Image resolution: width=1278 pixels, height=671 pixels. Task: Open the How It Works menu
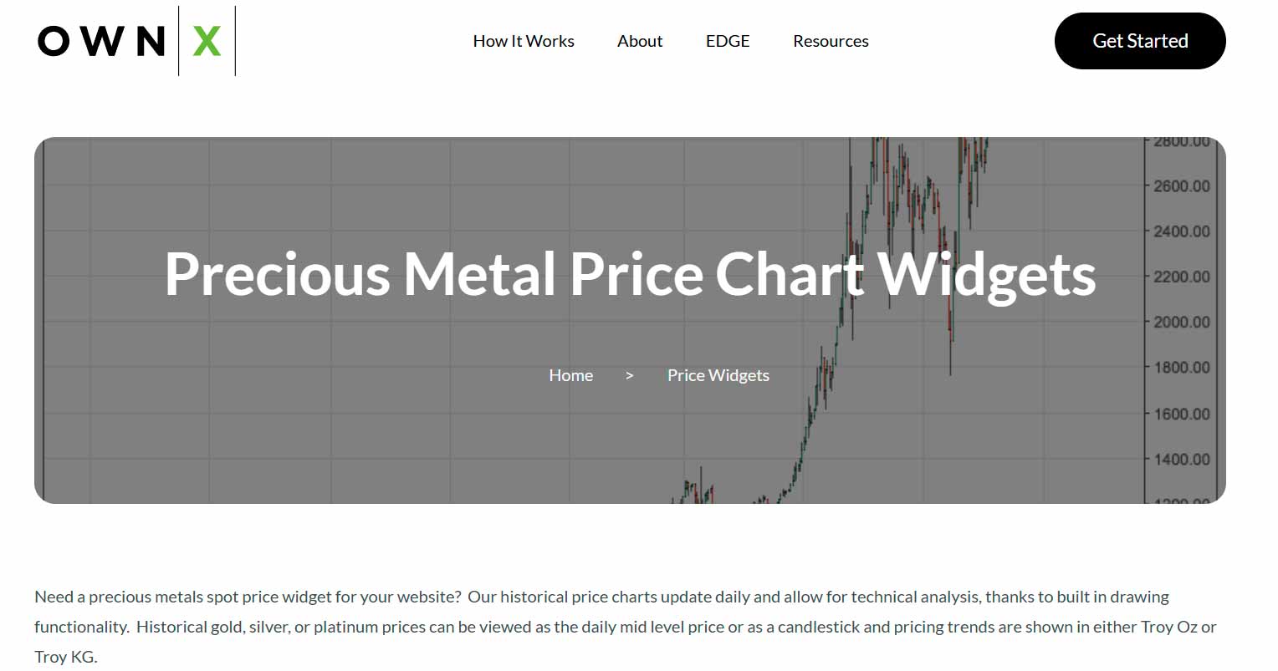(x=524, y=41)
